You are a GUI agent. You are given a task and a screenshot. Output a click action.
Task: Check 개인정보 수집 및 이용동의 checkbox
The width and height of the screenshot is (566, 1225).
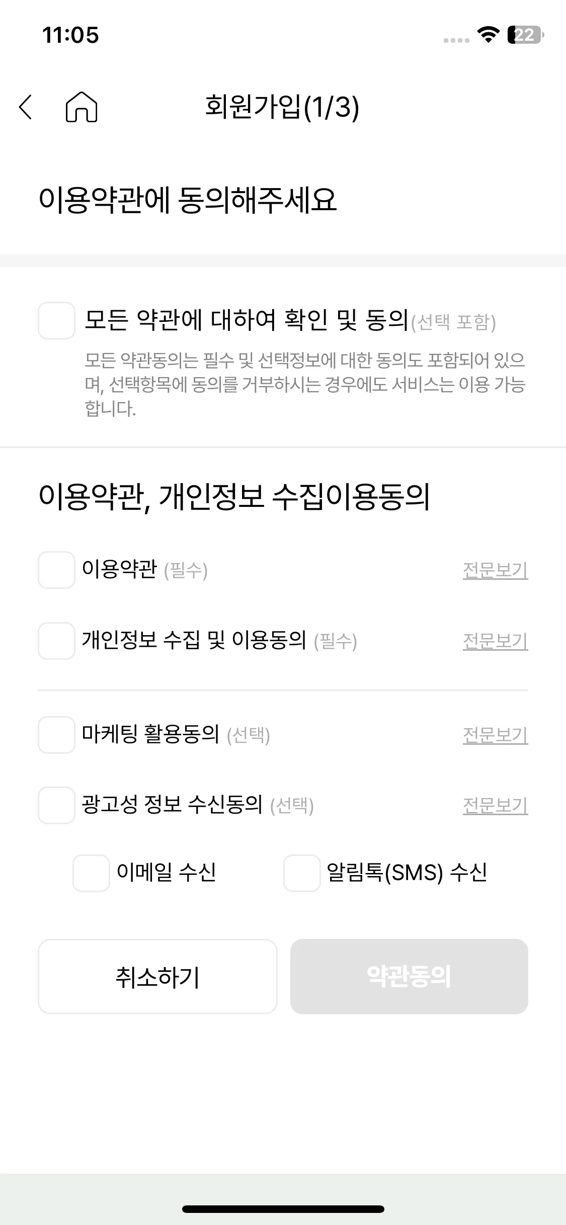coord(56,641)
